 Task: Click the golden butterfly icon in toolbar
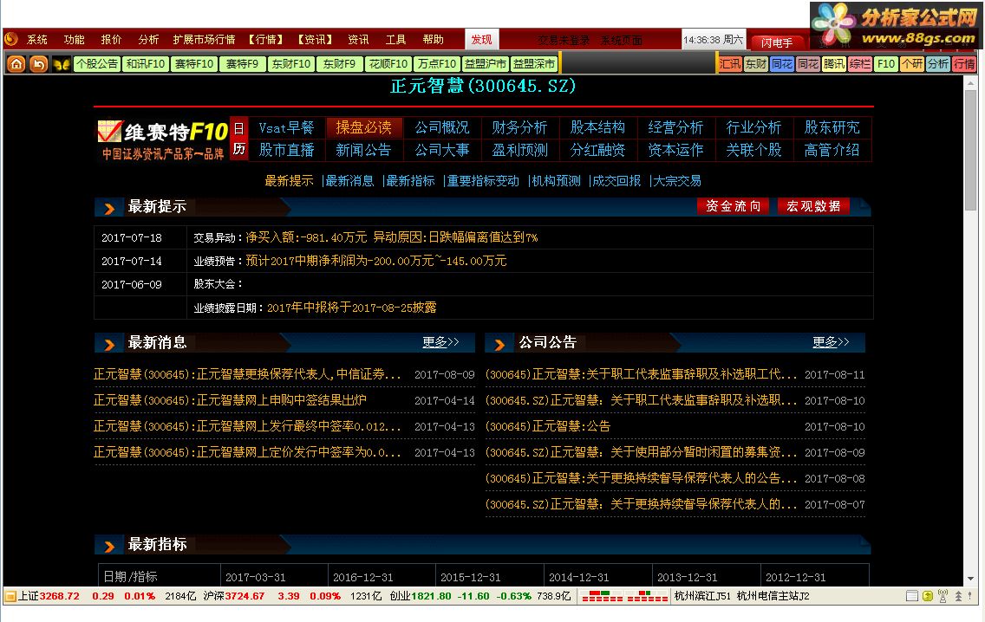(x=61, y=64)
